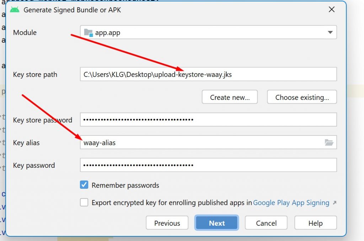Click the Android logo in title bar
Screen dimensions: 364x241
15,10
